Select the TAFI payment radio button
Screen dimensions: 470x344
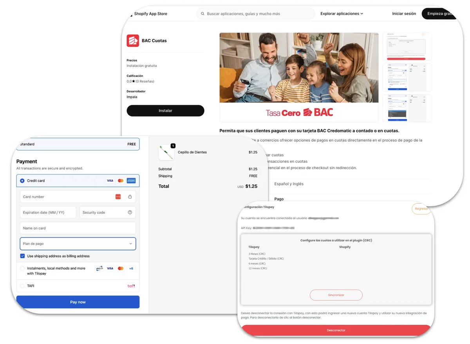[x=22, y=286]
